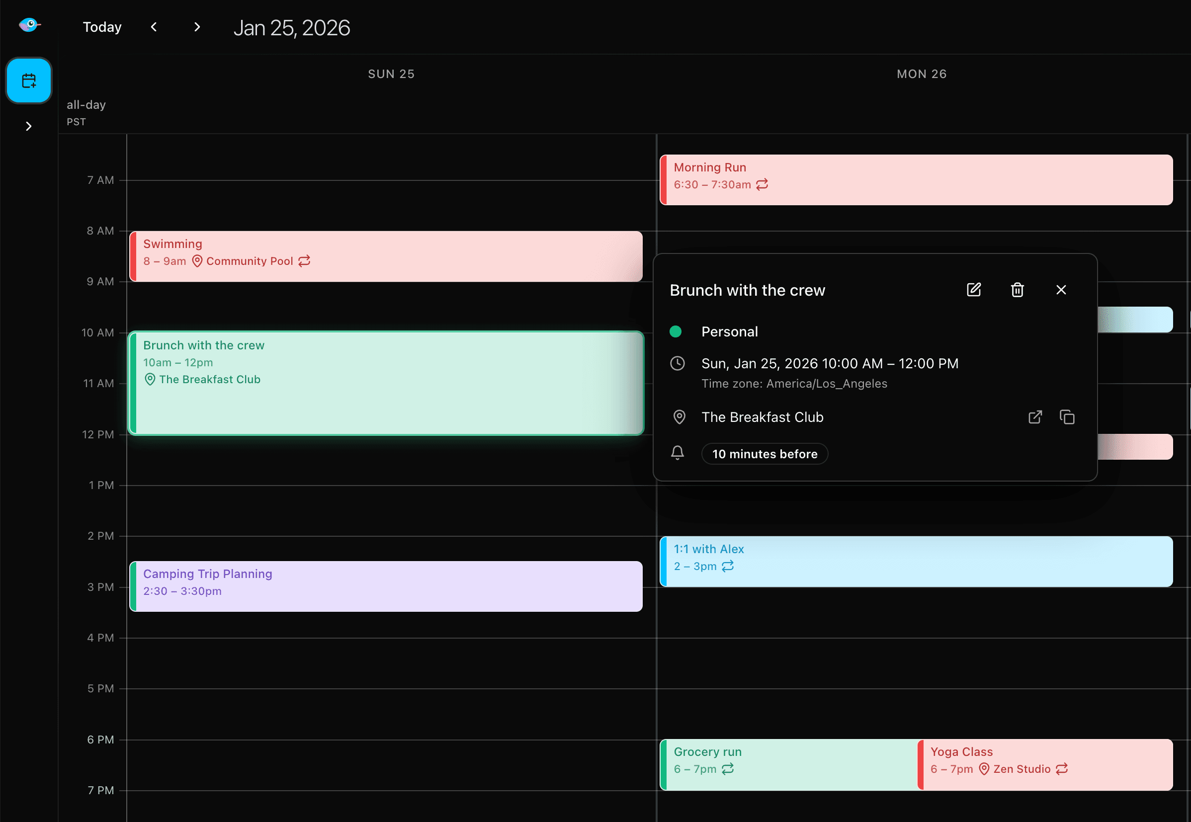1191x822 pixels.
Task: Click the Today button
Action: pos(101,27)
